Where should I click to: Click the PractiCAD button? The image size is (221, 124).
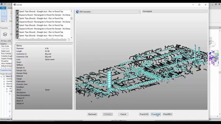(144, 114)
